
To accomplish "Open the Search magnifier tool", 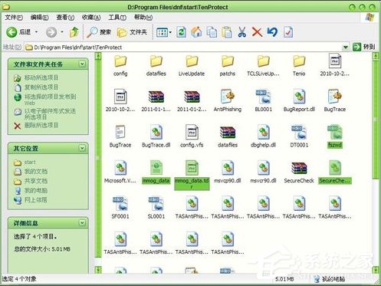I will tap(99, 32).
